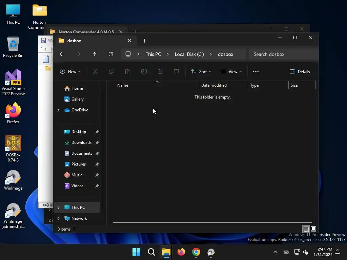Screen dimensions: 347x260
Task: Open the See more ellipsis menu
Action: pos(256,72)
